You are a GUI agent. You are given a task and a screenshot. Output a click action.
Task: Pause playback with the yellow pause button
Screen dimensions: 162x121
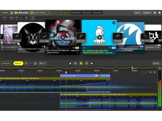click(81, 63)
